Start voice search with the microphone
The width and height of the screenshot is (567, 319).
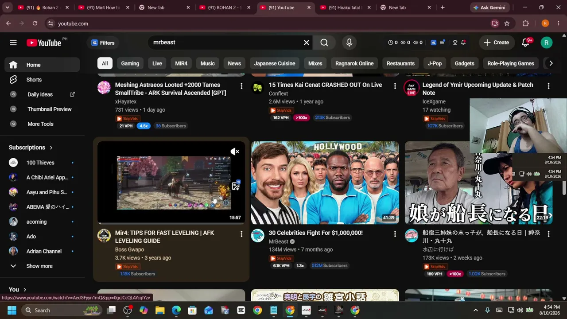click(x=349, y=43)
